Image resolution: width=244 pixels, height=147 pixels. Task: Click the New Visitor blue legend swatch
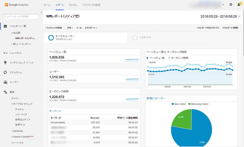173,104
